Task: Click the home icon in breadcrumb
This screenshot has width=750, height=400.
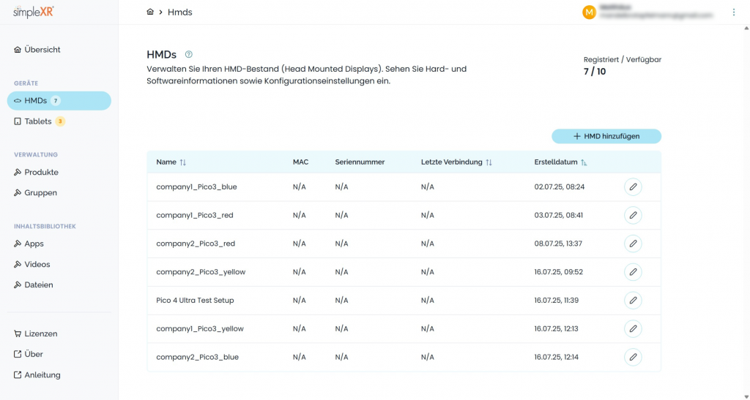Action: 150,12
